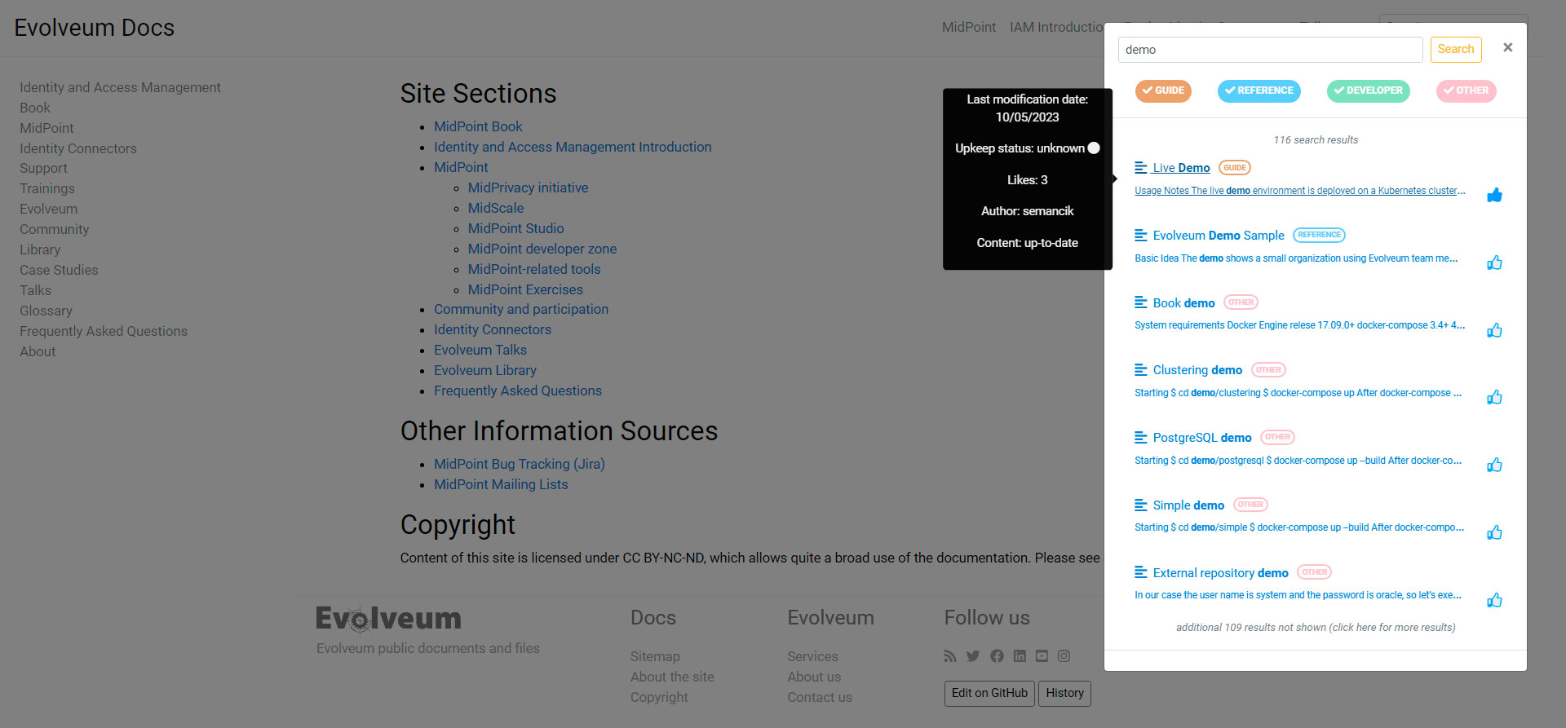Click document icon beside Live Demo
The image size is (1566, 728).
pos(1140,167)
